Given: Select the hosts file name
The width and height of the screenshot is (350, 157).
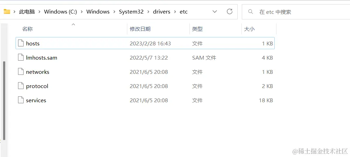Looking at the screenshot, I should point(33,43).
